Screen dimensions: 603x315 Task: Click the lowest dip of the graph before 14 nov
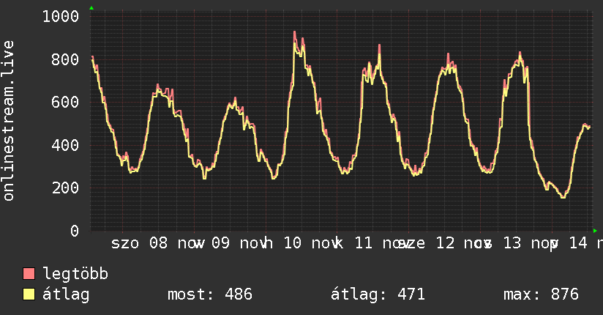tap(563, 197)
